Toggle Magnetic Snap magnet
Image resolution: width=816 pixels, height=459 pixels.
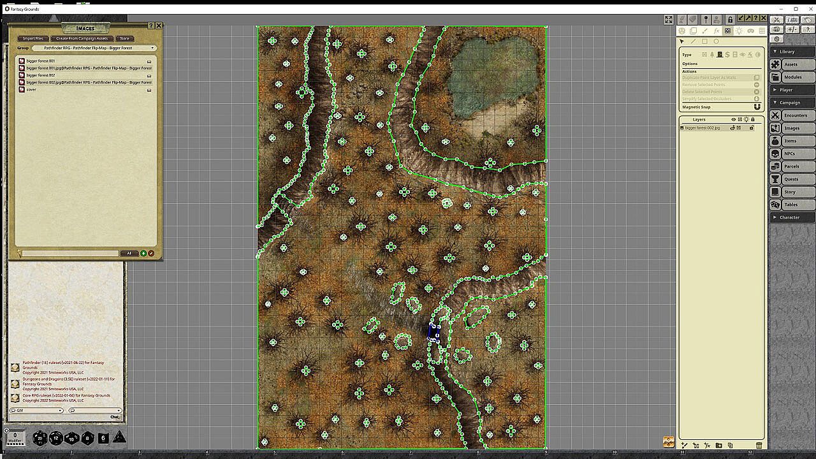click(x=757, y=107)
